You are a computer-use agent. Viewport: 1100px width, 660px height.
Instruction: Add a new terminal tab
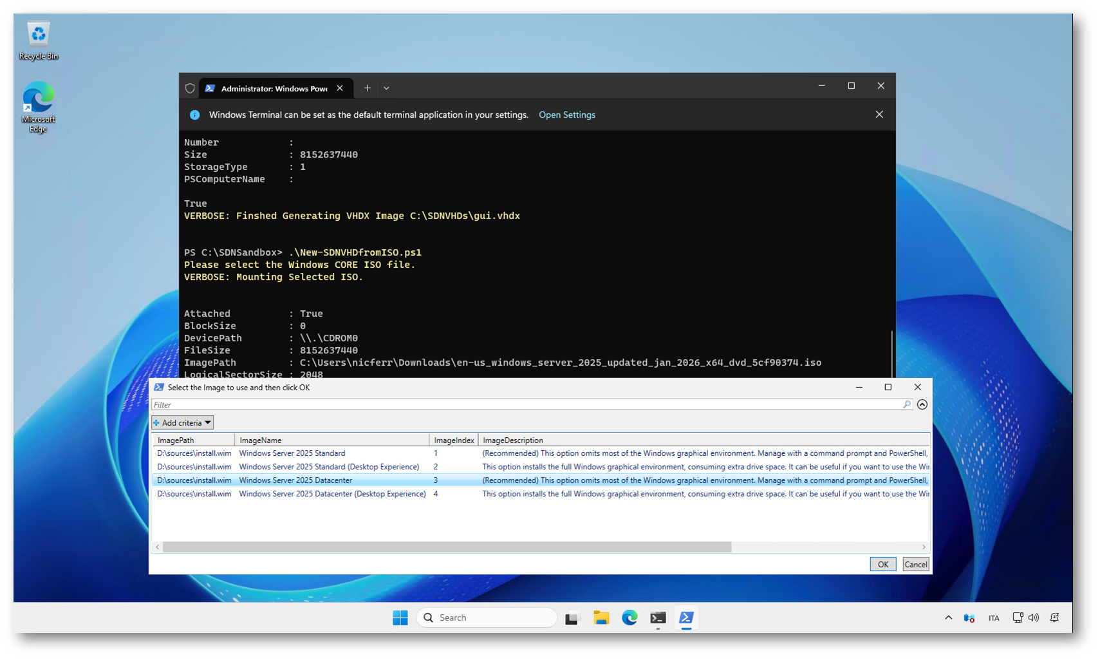(367, 88)
